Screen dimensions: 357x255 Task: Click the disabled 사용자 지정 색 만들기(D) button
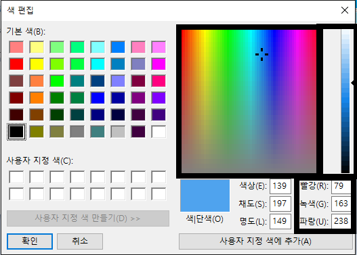pyautogui.click(x=88, y=218)
